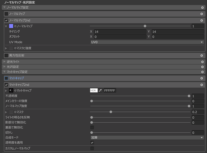Click gear icon on ノーマルマップ2nd row
This screenshot has height=153, width=207.
202,20
